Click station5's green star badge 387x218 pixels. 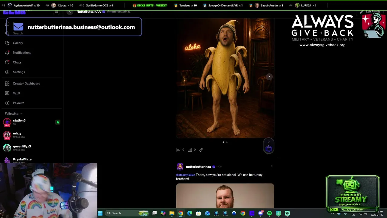(x=58, y=122)
